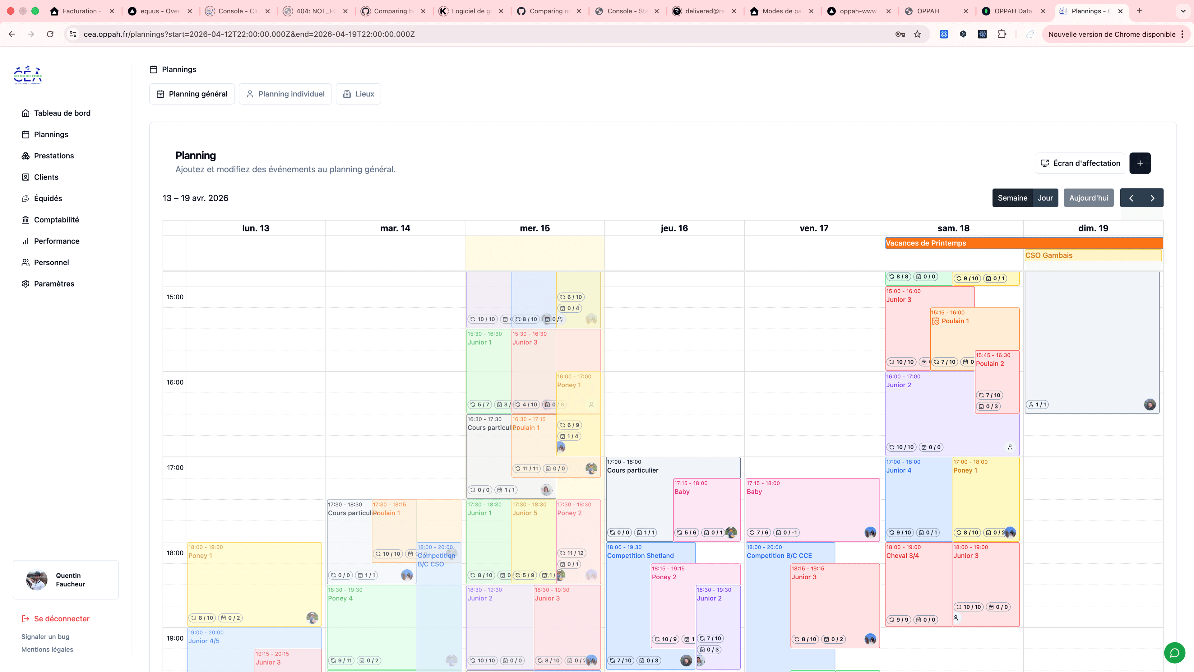
Task: Click the Performance chart icon
Action: coord(25,241)
